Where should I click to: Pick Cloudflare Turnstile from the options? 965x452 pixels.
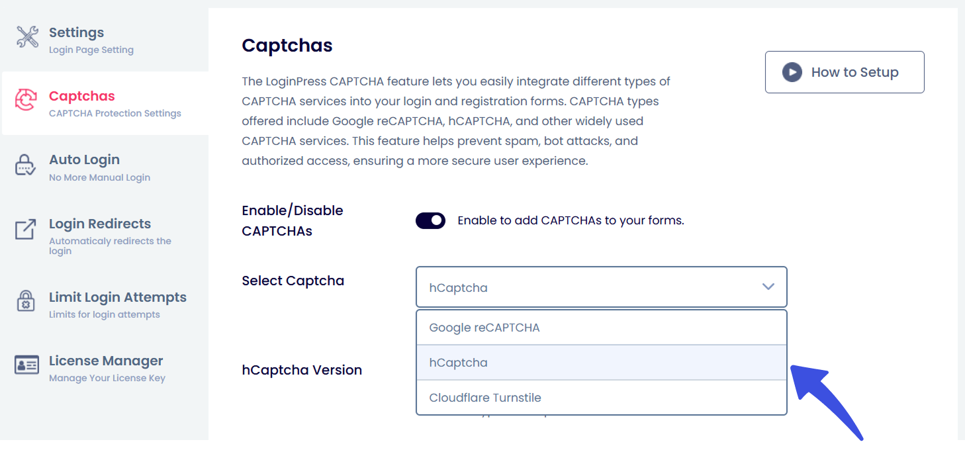tap(485, 398)
